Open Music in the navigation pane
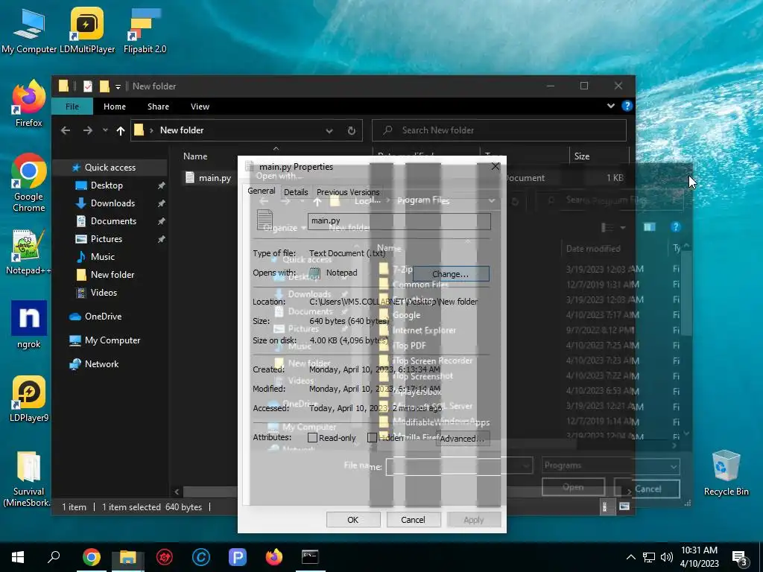 [x=103, y=257]
